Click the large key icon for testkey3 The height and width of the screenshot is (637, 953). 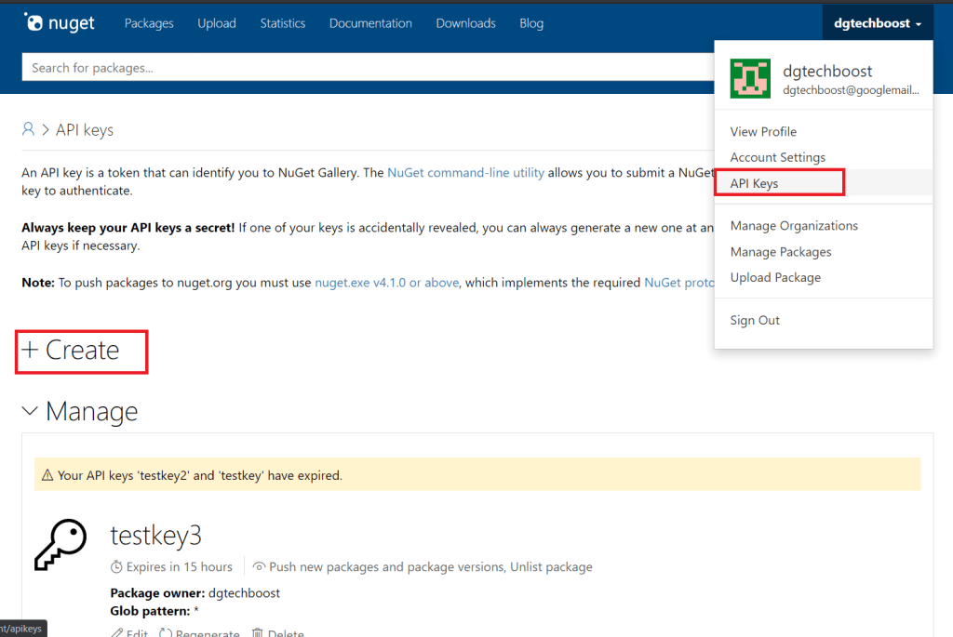pos(60,545)
